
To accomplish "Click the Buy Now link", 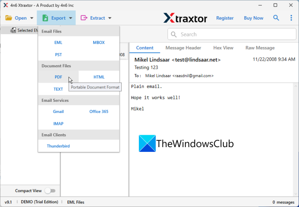I will [x=253, y=18].
